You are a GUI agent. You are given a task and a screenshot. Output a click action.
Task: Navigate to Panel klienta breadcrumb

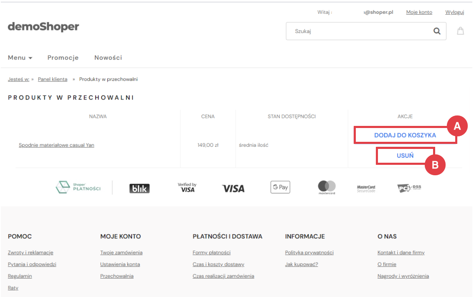[x=53, y=79]
